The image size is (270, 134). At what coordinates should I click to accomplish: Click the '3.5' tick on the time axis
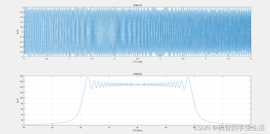tap(183, 59)
